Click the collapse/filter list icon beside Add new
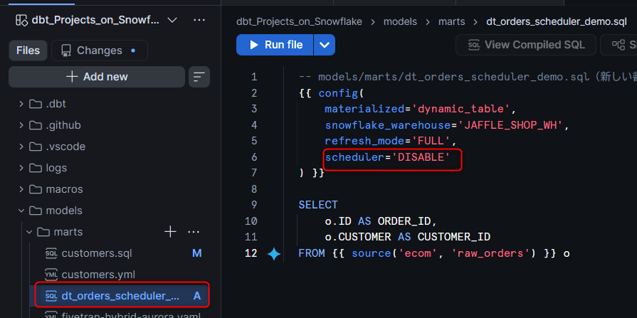Image resolution: width=637 pixels, height=318 pixels. tap(199, 77)
